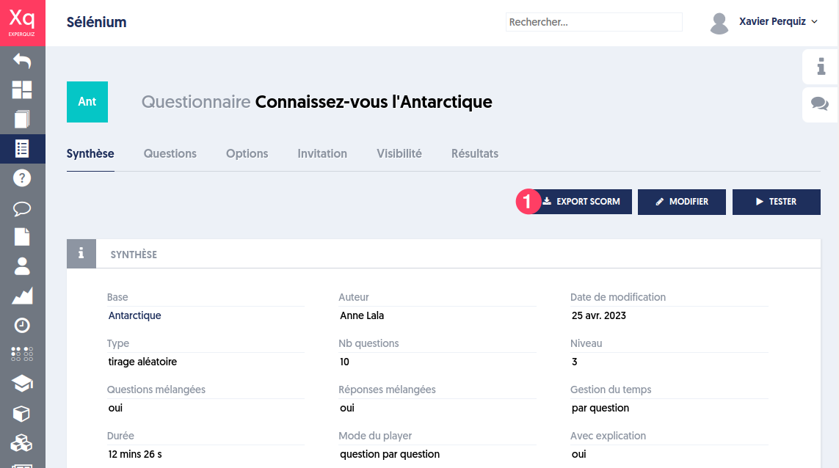Click the feedback speech bubble icon in sidebar
839x468 pixels.
[22, 207]
